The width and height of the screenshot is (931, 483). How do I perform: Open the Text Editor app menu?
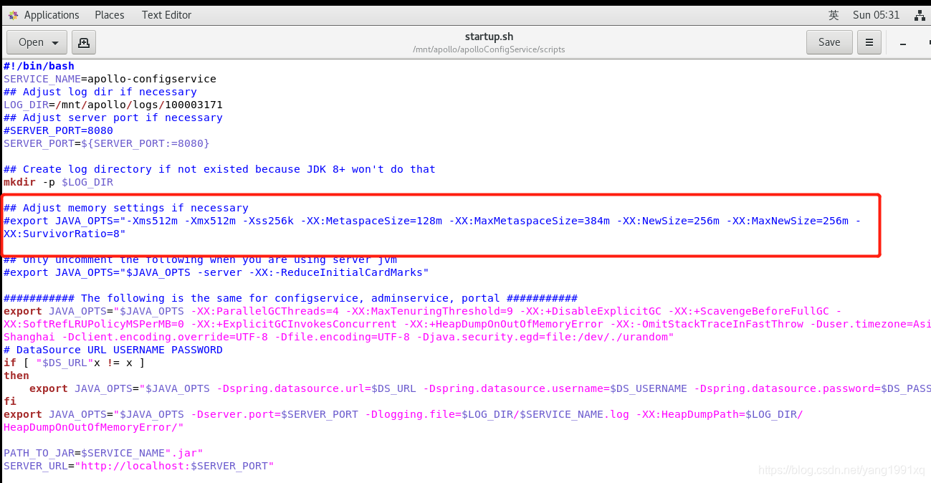166,15
